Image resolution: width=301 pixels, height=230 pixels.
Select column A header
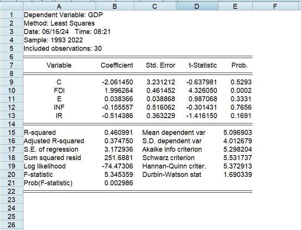click(59, 6)
